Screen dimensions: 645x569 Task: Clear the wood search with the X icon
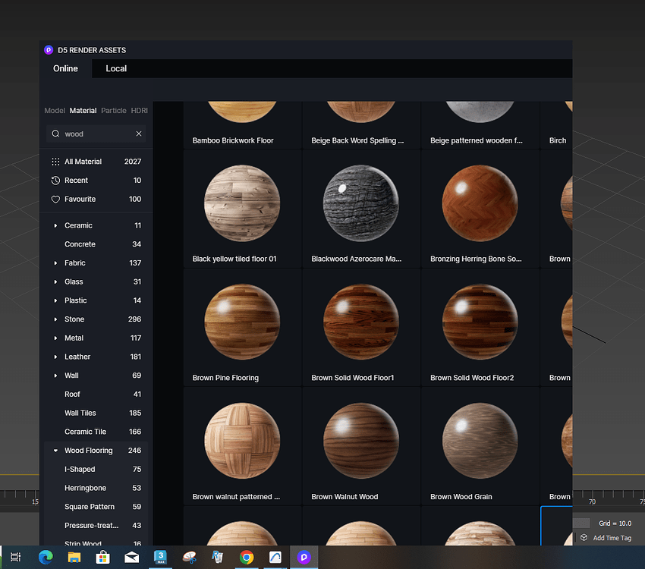pyautogui.click(x=139, y=134)
